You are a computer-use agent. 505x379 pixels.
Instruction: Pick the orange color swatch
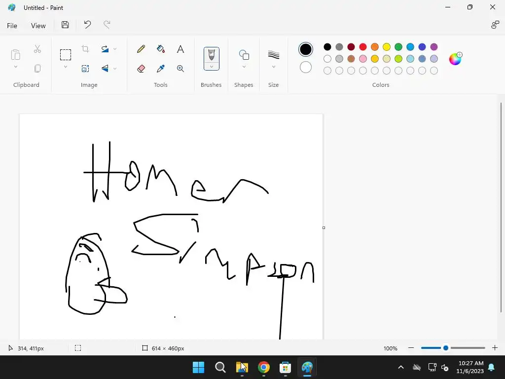(x=375, y=47)
